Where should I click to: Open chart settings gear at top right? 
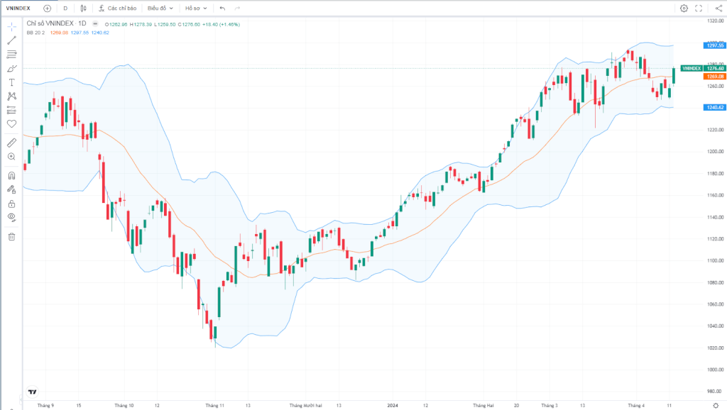(x=684, y=9)
